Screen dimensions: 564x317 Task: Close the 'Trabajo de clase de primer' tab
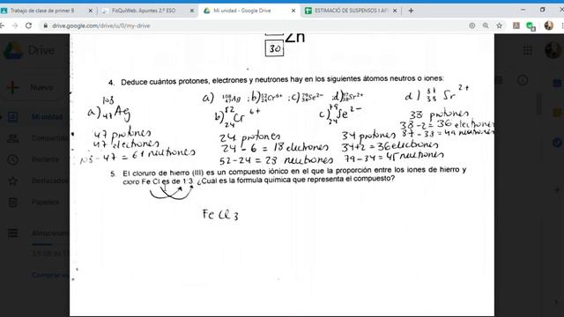[x=90, y=11]
